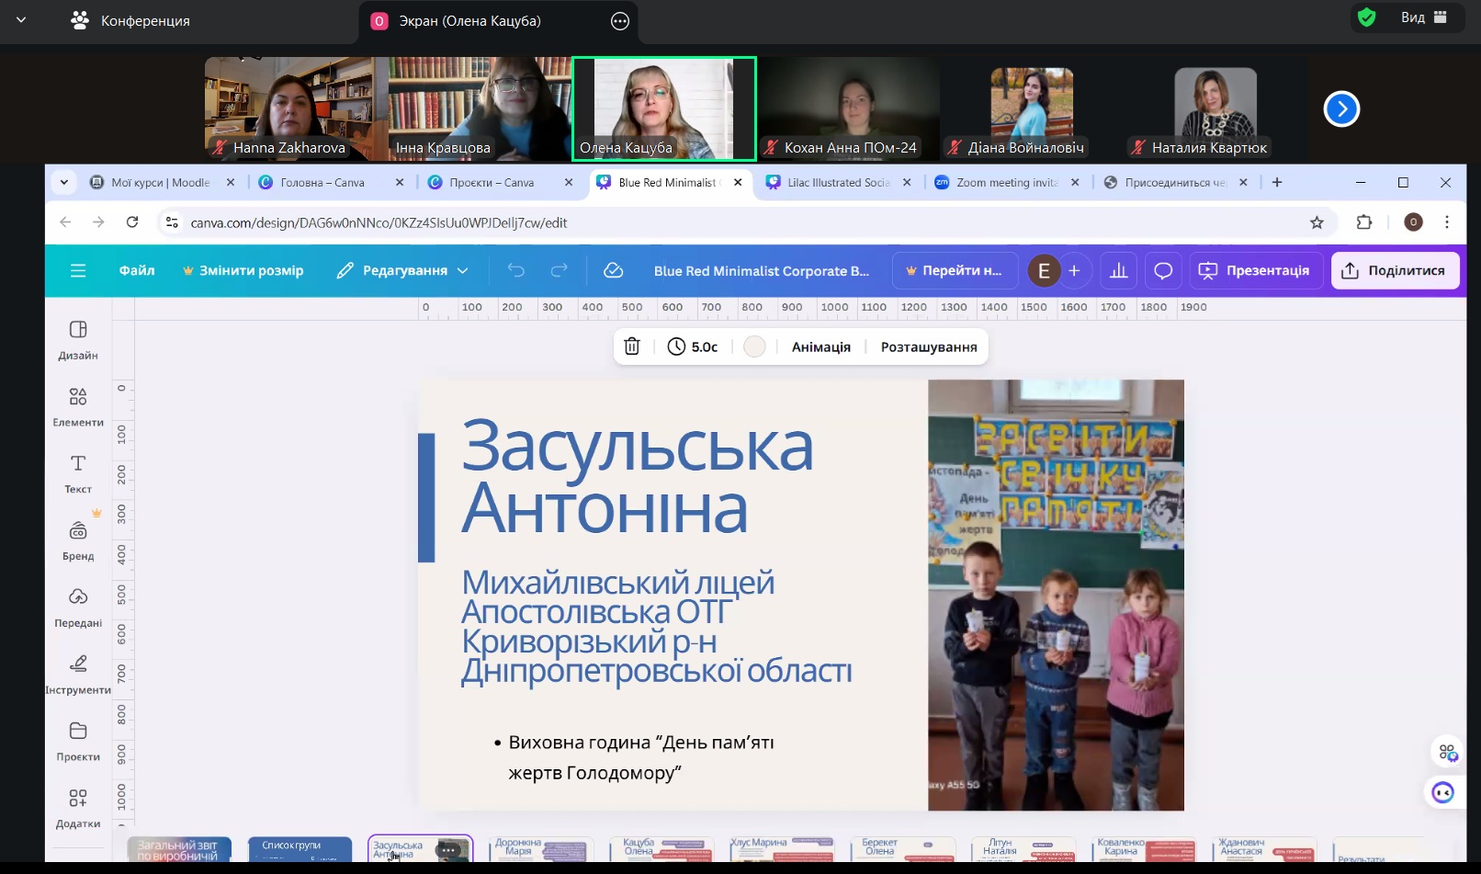The height and width of the screenshot is (874, 1481).
Task: Select the Доронкіна Марія slide thumbnail
Action: point(541,848)
